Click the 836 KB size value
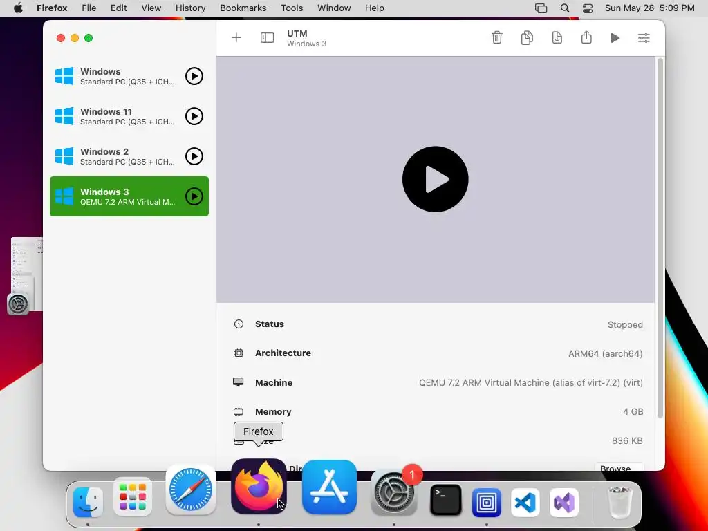708x531 pixels. pos(627,440)
